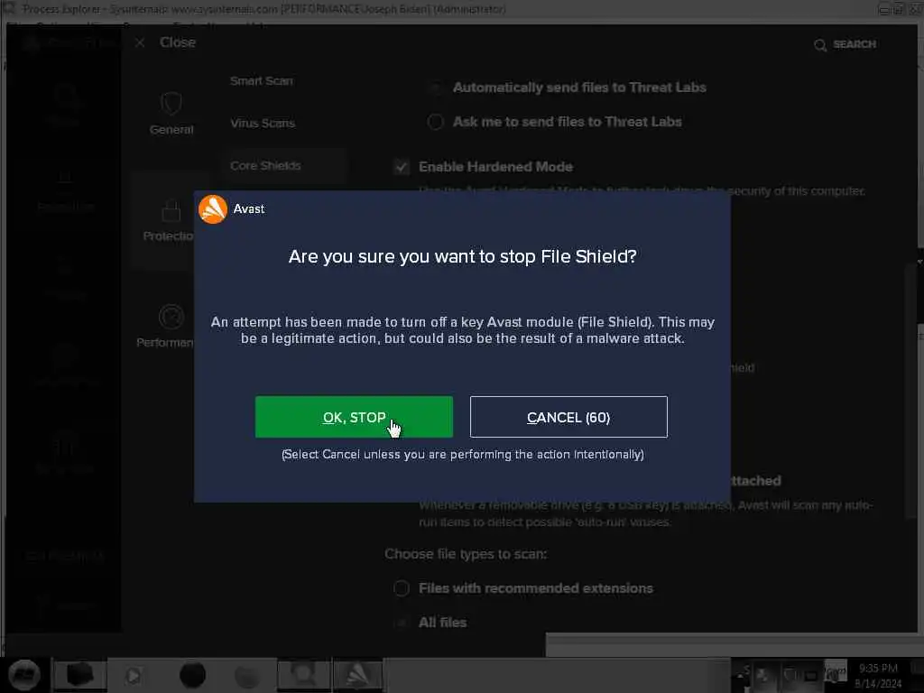Open settings SEARCH magnifier icon
Viewport: 924px width, 693px height.
[x=819, y=45]
